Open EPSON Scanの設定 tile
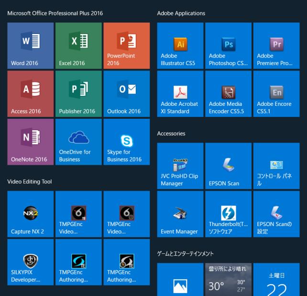 coord(276,214)
